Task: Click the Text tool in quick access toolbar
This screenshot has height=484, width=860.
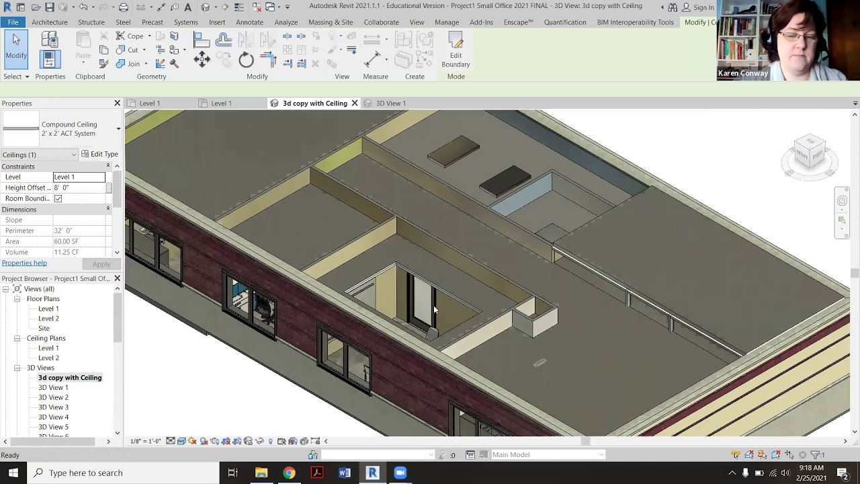Action: tap(187, 7)
